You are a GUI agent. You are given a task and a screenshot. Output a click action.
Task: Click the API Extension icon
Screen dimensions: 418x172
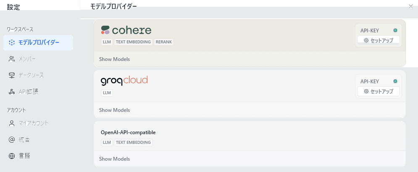click(12, 91)
